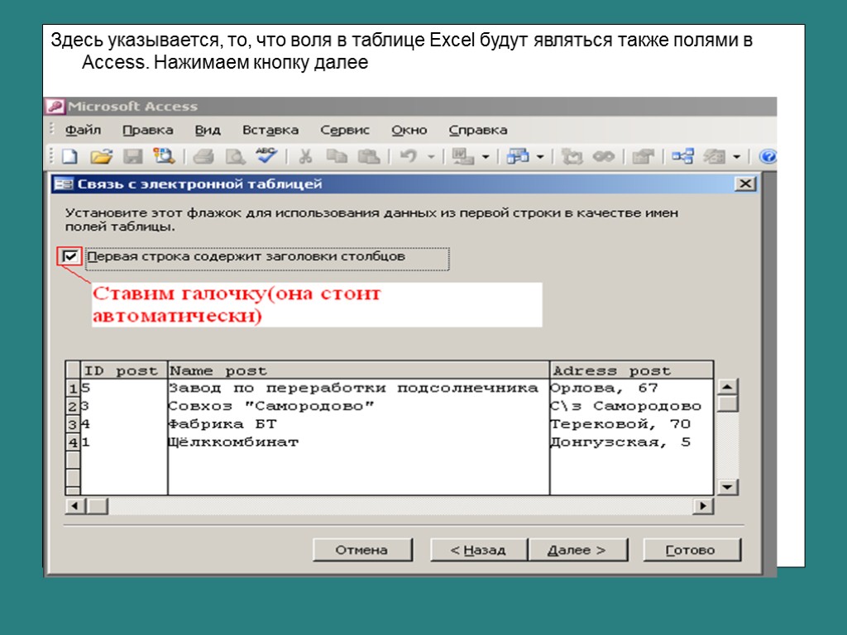Click the Relationships toolbar icon
847x635 pixels.
pyautogui.click(x=682, y=156)
